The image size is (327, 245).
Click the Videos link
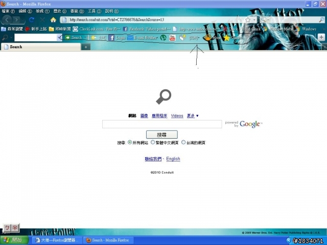click(177, 116)
